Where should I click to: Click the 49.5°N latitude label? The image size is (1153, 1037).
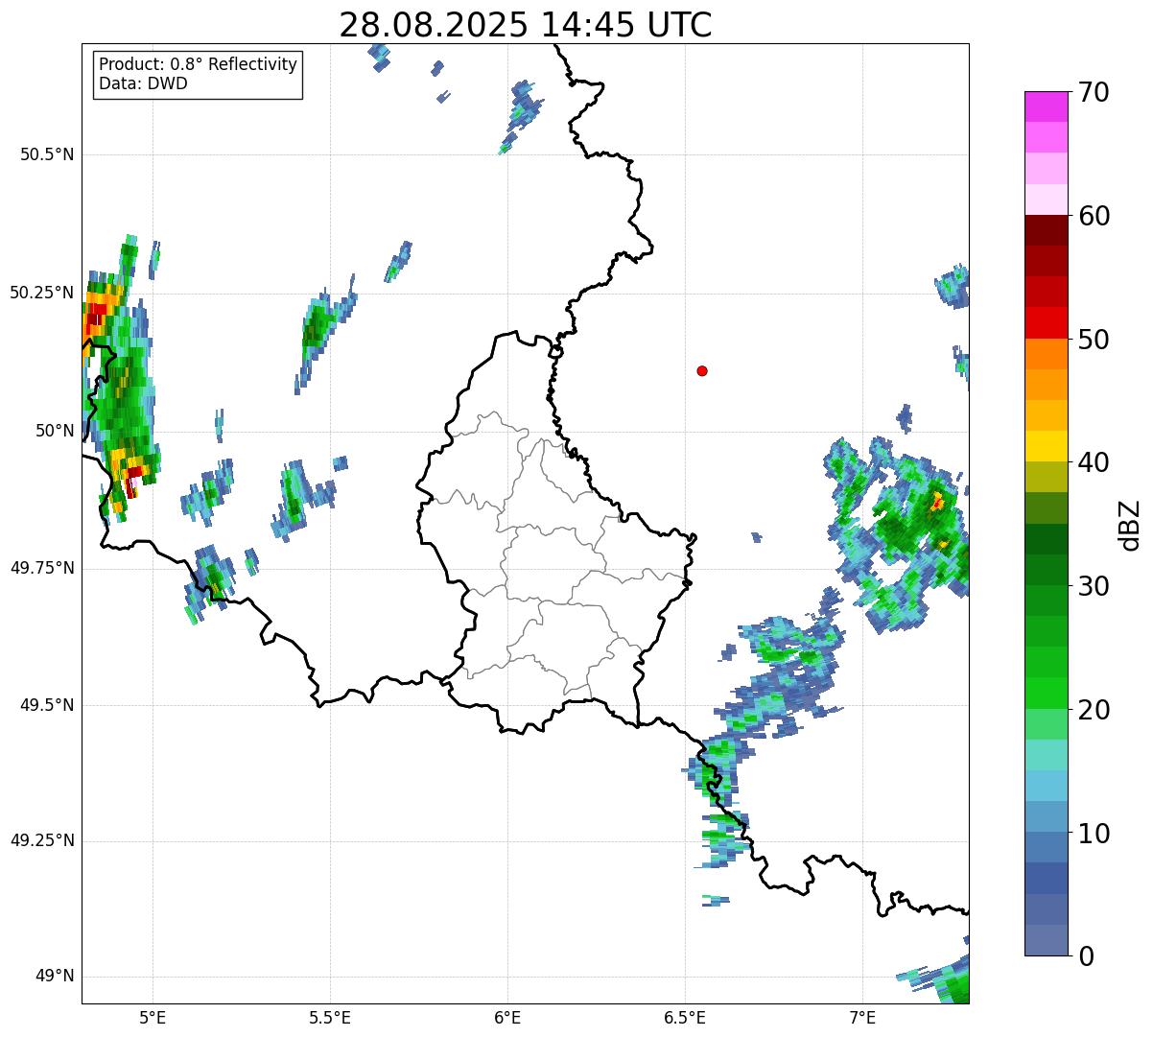pos(47,705)
